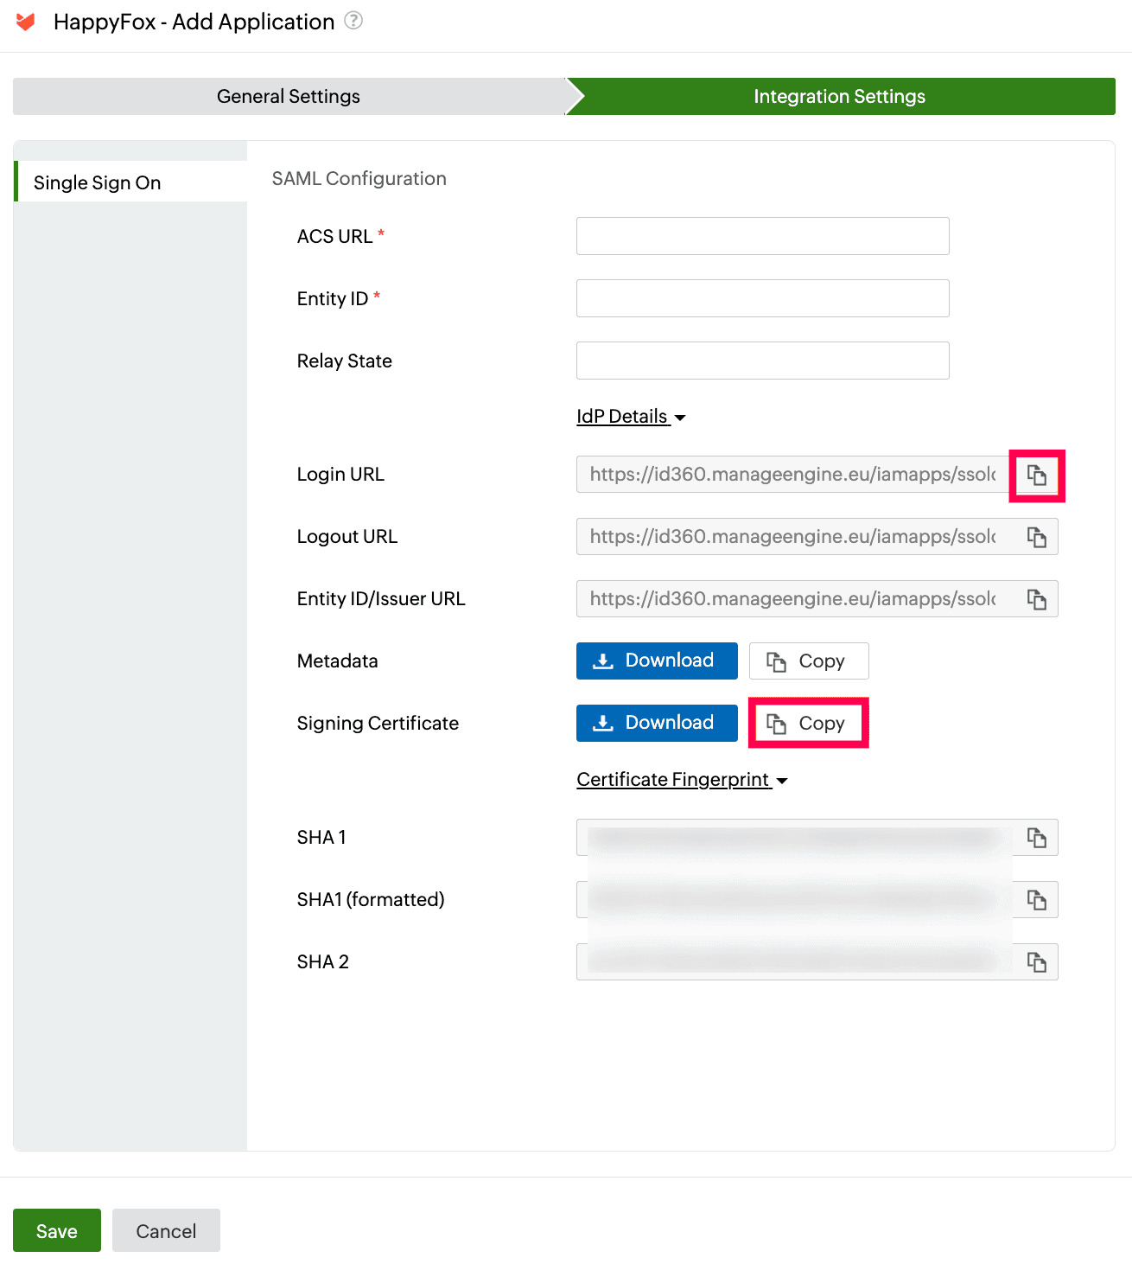Focus the Entity ID input field
This screenshot has height=1264, width=1132.
(763, 298)
